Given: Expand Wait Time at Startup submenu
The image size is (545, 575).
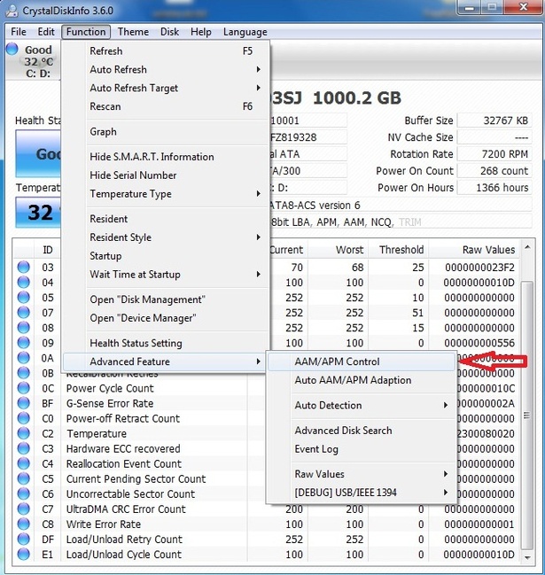Looking at the screenshot, I should point(164,275).
